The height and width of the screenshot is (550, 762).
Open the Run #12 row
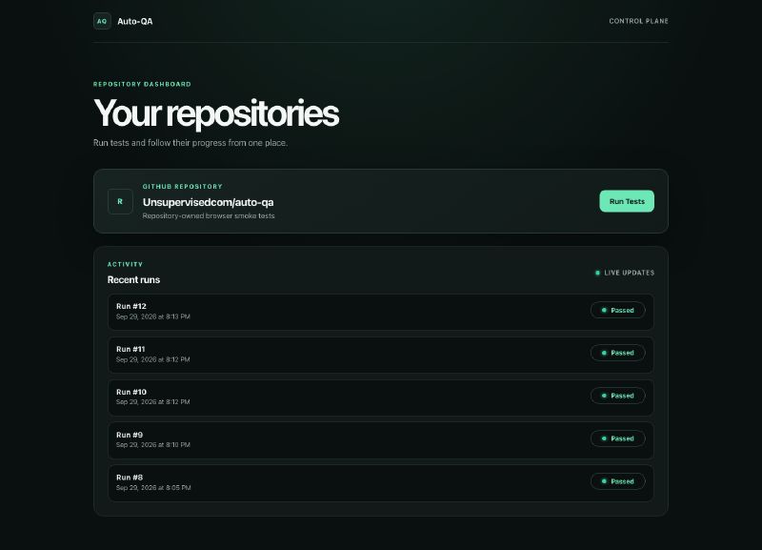[380, 312]
